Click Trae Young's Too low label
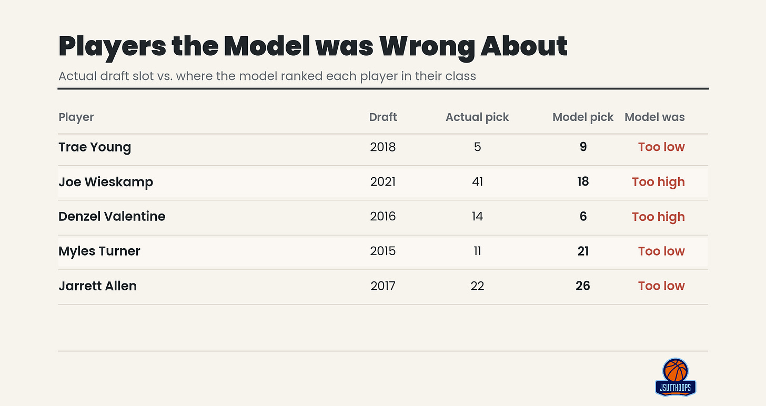The height and width of the screenshot is (406, 766). (661, 147)
